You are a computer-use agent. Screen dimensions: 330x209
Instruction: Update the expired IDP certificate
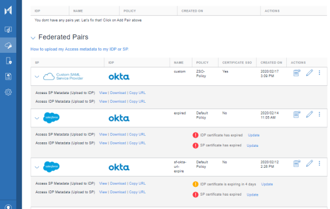tap(254, 135)
